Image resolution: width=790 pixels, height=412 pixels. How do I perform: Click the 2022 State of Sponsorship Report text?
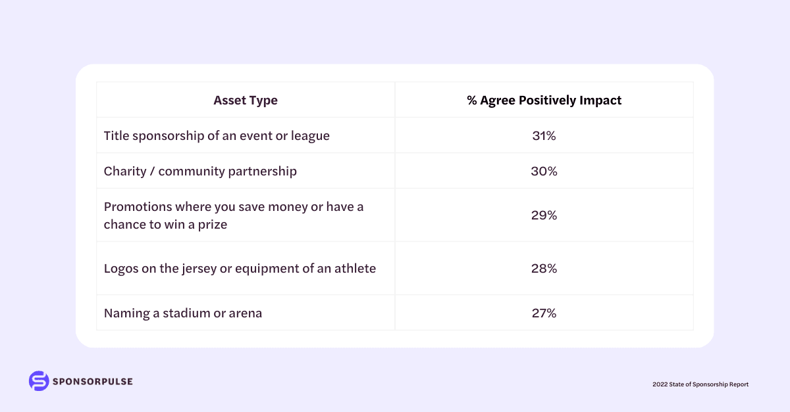[700, 384]
